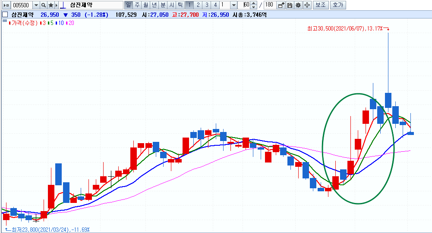Click the candle count spinner arrows
This screenshot has width=432, height=233.
point(254,5)
